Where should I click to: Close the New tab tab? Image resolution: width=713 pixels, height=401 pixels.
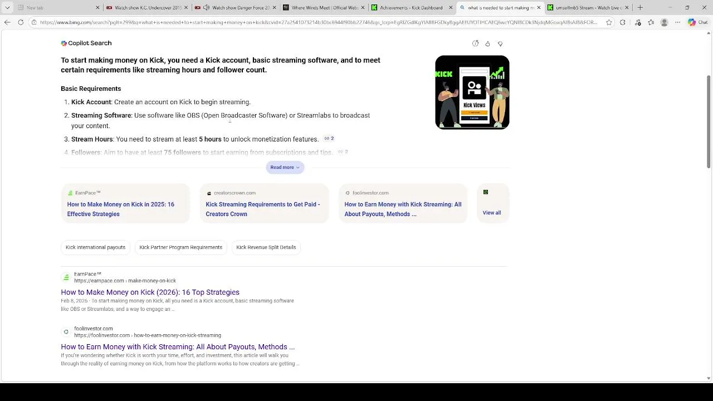click(x=98, y=8)
